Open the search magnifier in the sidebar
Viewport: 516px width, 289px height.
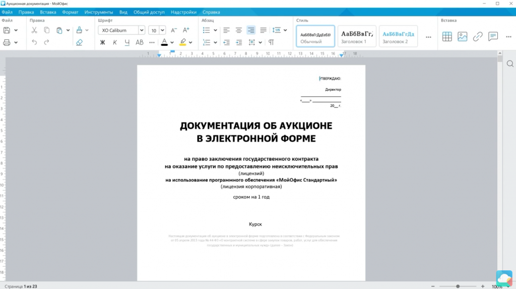pos(510,64)
